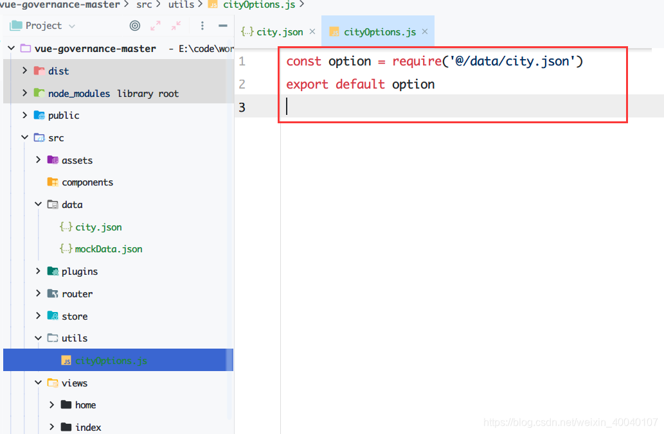Image resolution: width=664 pixels, height=434 pixels.
Task: Click line number 1 in the gutter
Action: point(242,62)
